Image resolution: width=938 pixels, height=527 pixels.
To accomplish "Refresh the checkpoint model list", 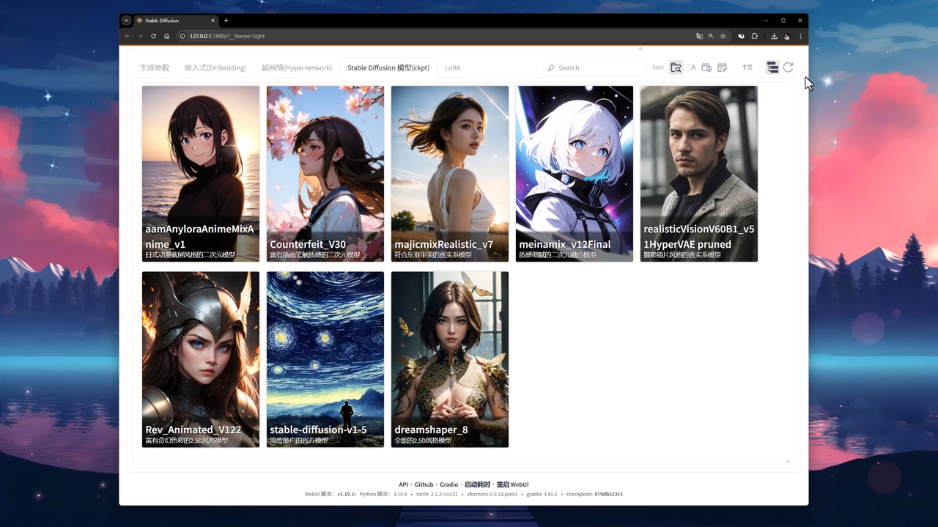I will 788,67.
